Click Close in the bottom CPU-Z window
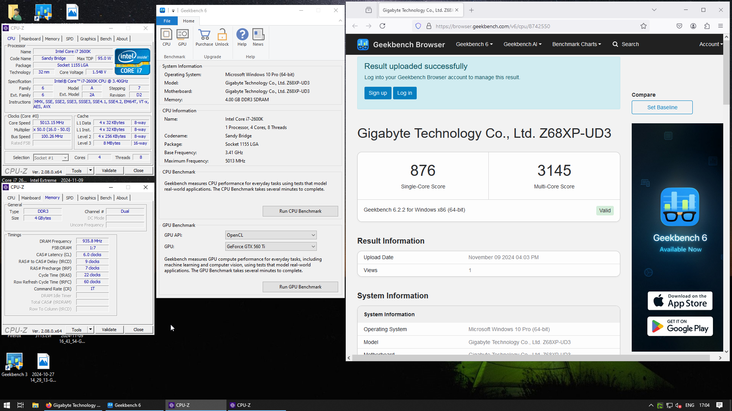 (x=138, y=330)
